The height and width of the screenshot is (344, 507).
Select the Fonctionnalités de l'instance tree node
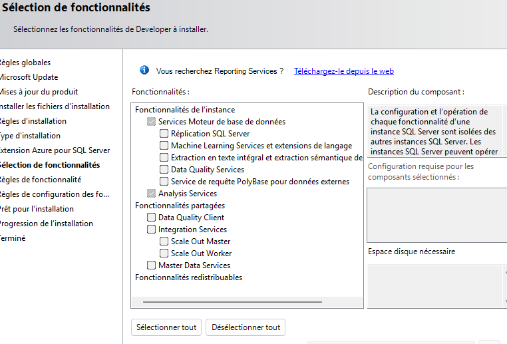tap(185, 110)
